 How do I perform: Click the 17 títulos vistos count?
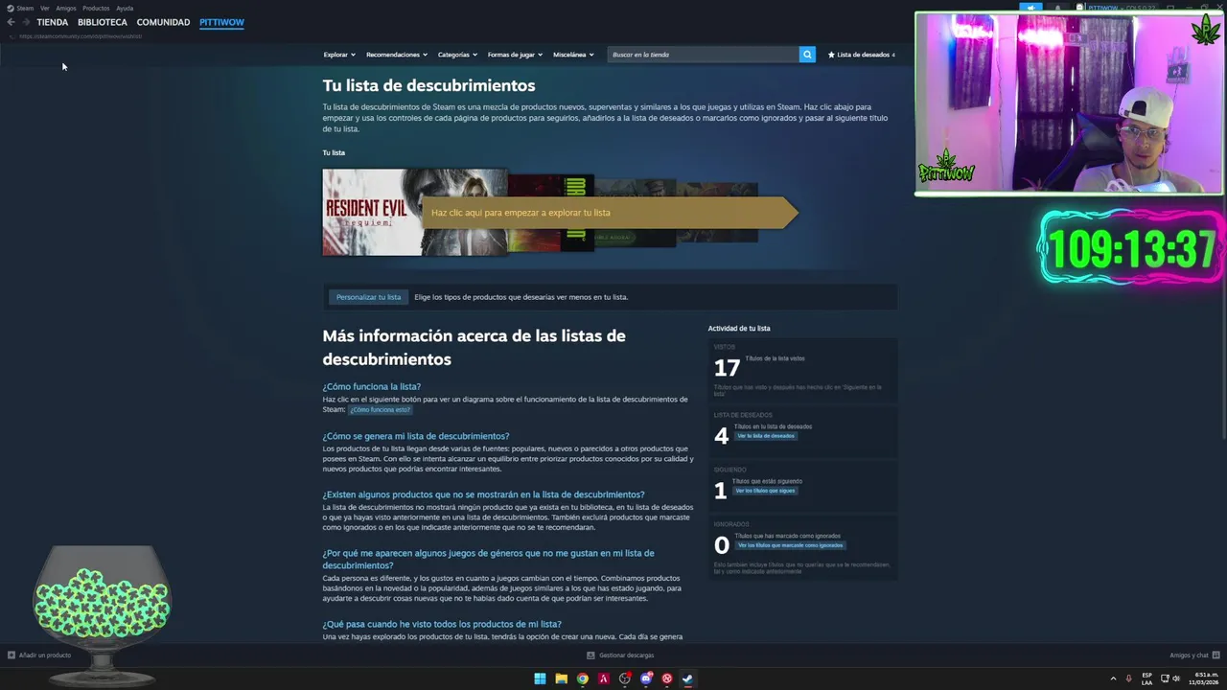[727, 368]
